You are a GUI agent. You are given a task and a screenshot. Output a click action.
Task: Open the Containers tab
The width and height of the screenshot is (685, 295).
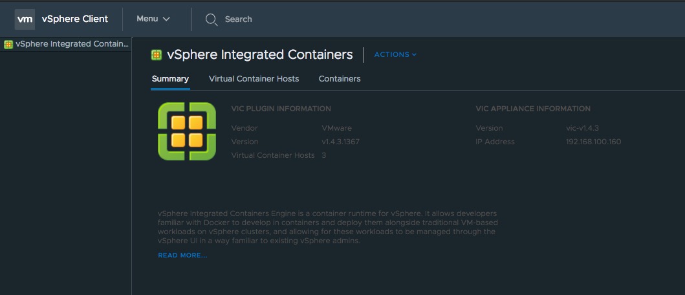click(x=340, y=79)
